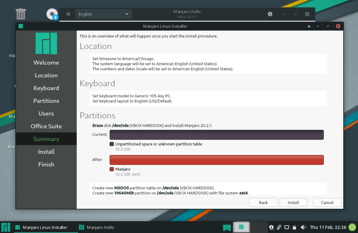Open the paperclip clipboard tray icon

279,227
